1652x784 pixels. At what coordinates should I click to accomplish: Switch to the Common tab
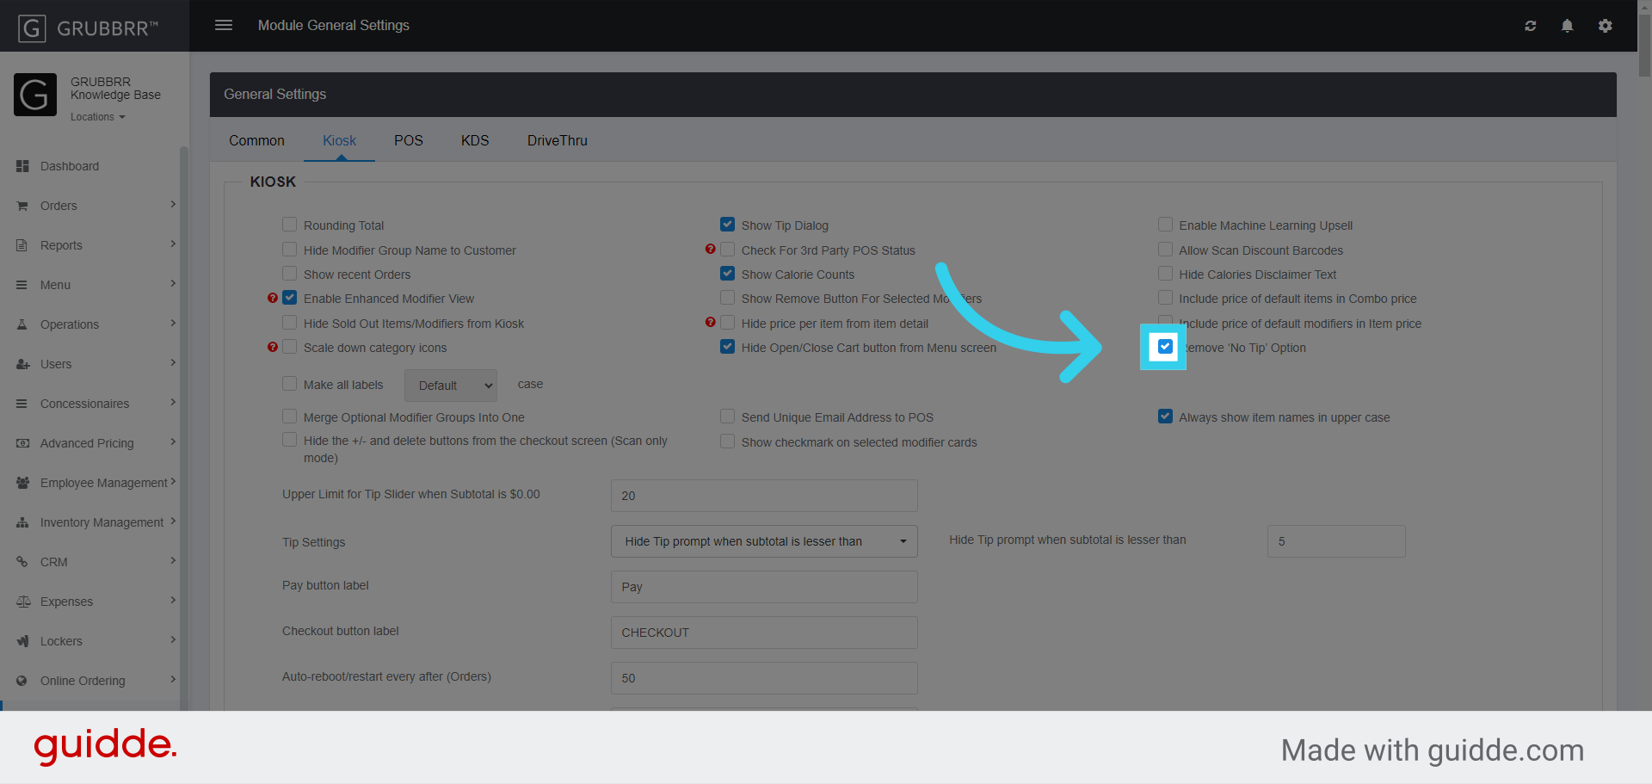(x=256, y=140)
